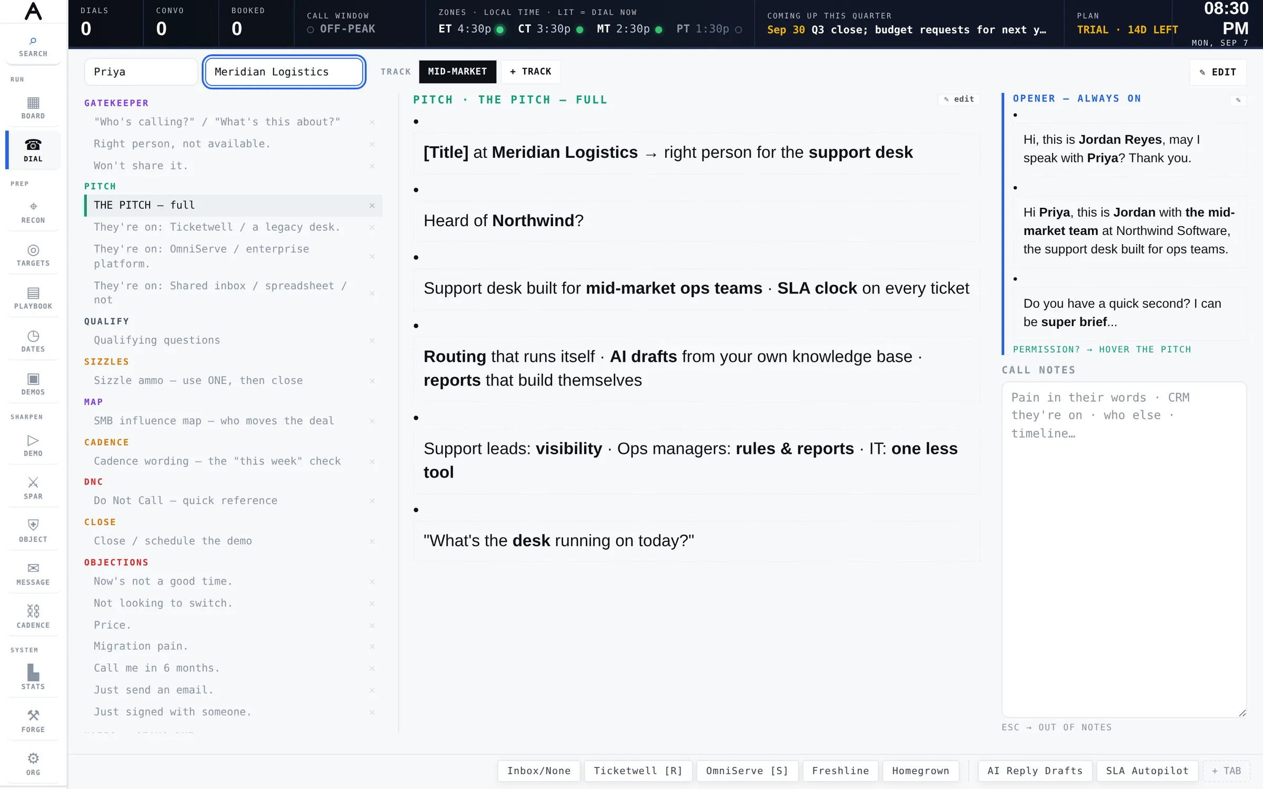Remove the 'Qualifying questions' card
This screenshot has width=1263, height=789.
(x=372, y=341)
